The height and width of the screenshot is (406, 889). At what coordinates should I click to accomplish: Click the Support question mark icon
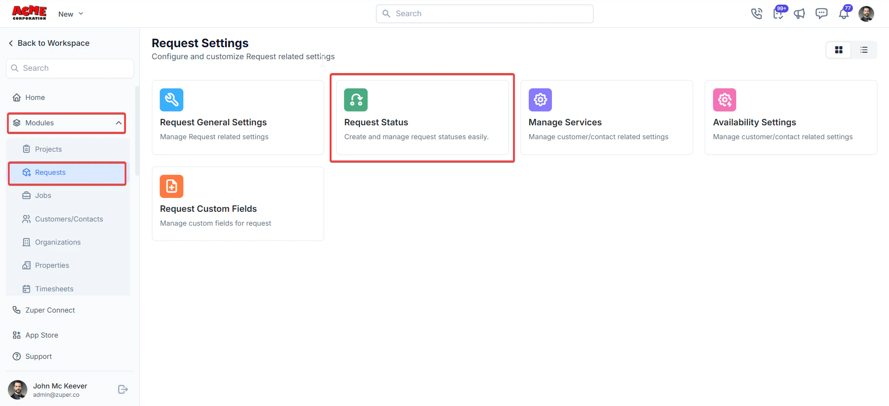tap(17, 357)
